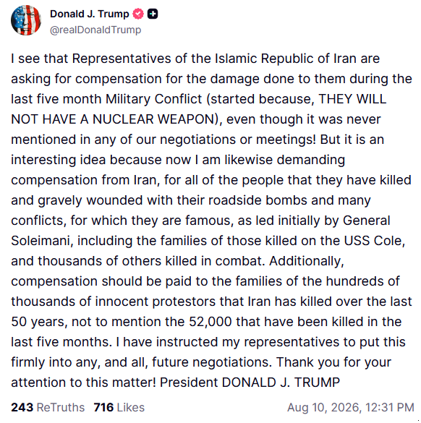Click the name Soleimani in the post
Image resolution: width=421 pixels, height=423 pixels.
(41, 241)
